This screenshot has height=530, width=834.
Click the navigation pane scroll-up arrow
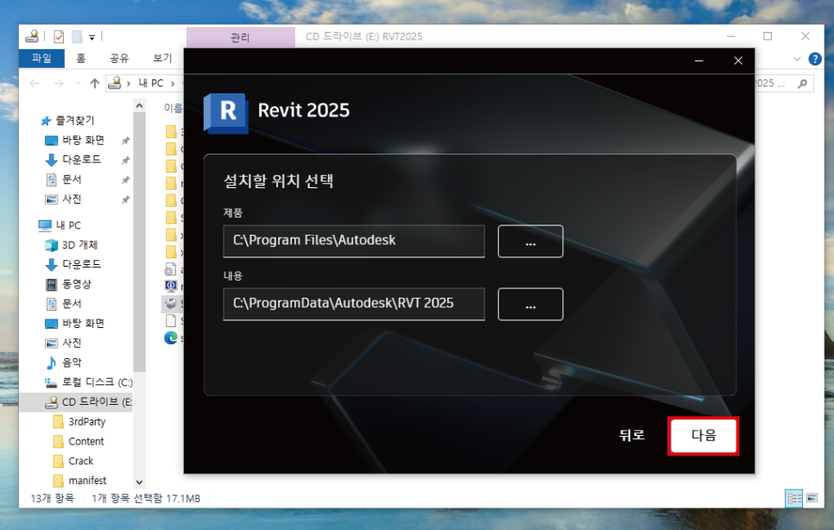tap(139, 105)
